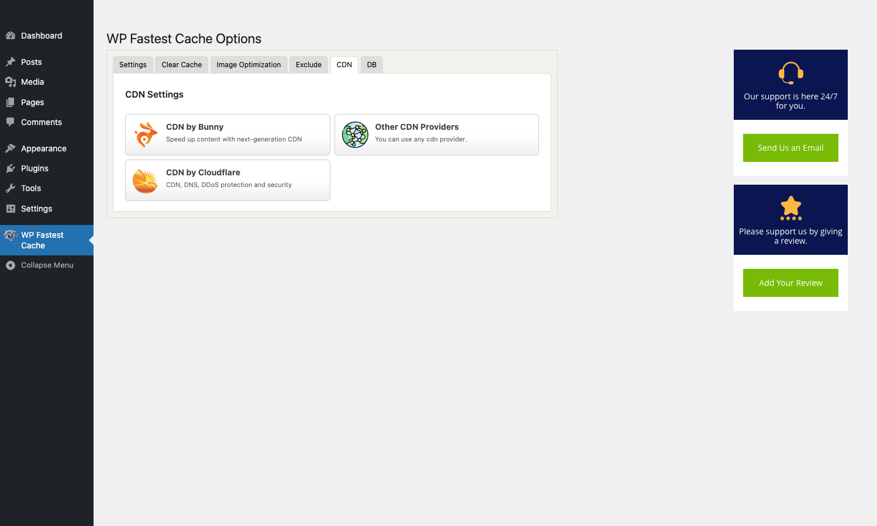The height and width of the screenshot is (526, 877).
Task: Click the Media library icon
Action: point(11,82)
